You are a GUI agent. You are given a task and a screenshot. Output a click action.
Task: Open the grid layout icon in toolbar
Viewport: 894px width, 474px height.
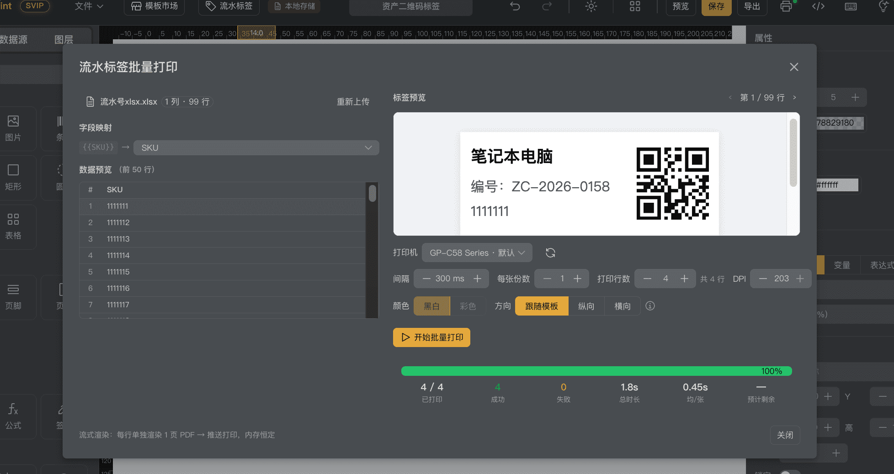point(635,6)
